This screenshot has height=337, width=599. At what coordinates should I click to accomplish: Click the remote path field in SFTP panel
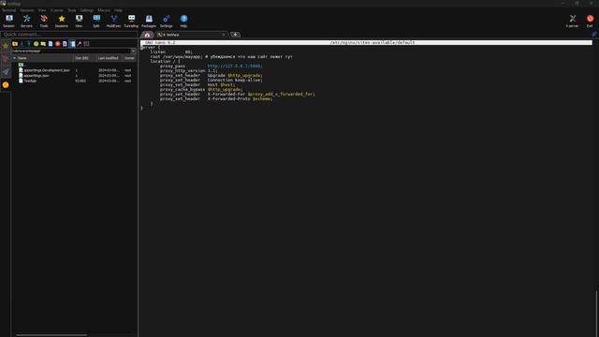tap(71, 51)
